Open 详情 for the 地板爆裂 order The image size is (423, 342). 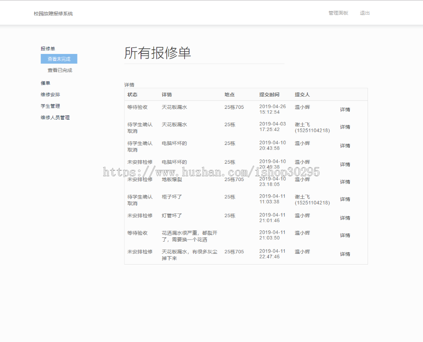coord(345,182)
